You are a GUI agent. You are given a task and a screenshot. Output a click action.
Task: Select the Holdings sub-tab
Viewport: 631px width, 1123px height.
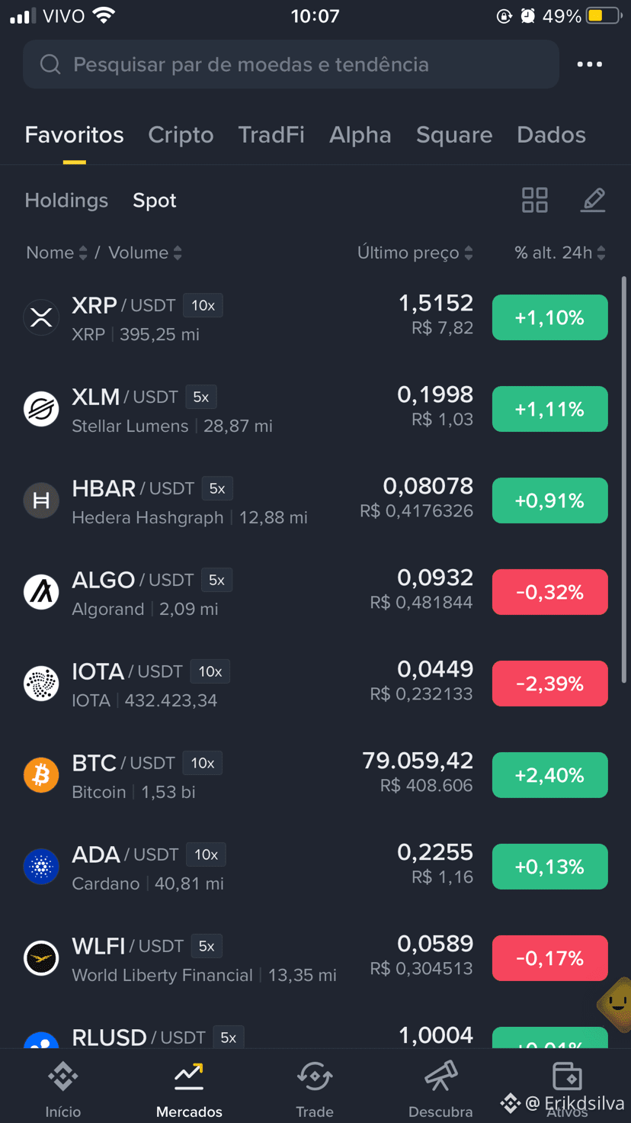[x=66, y=201]
